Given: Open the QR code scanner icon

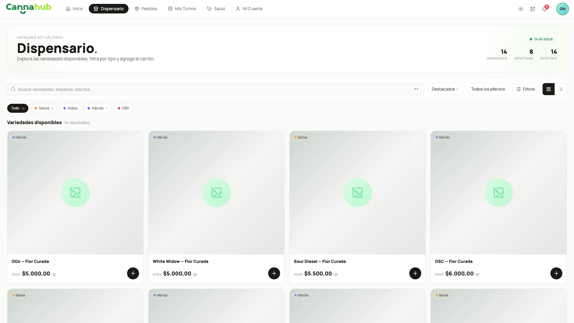Looking at the screenshot, I should 533,9.
